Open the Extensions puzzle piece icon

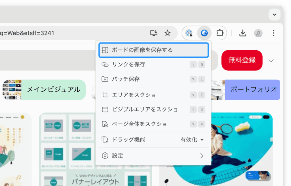pyautogui.click(x=219, y=33)
